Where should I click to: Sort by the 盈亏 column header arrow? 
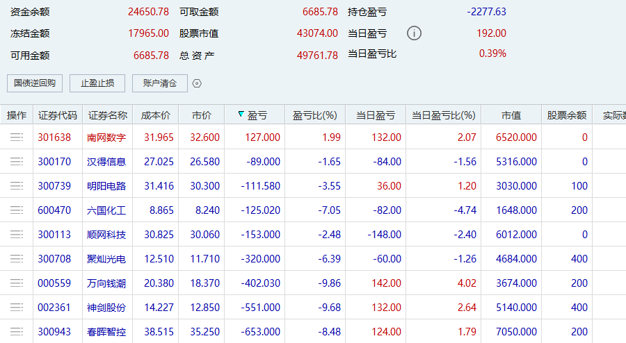click(241, 115)
